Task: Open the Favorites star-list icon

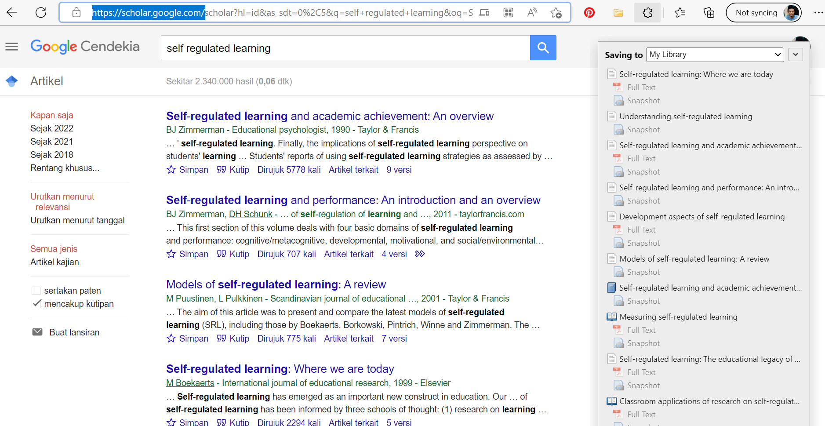Action: [x=680, y=13]
